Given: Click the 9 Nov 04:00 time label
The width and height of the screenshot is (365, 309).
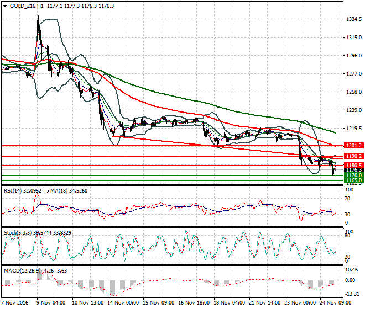Looking at the screenshot, I should [x=50, y=303].
